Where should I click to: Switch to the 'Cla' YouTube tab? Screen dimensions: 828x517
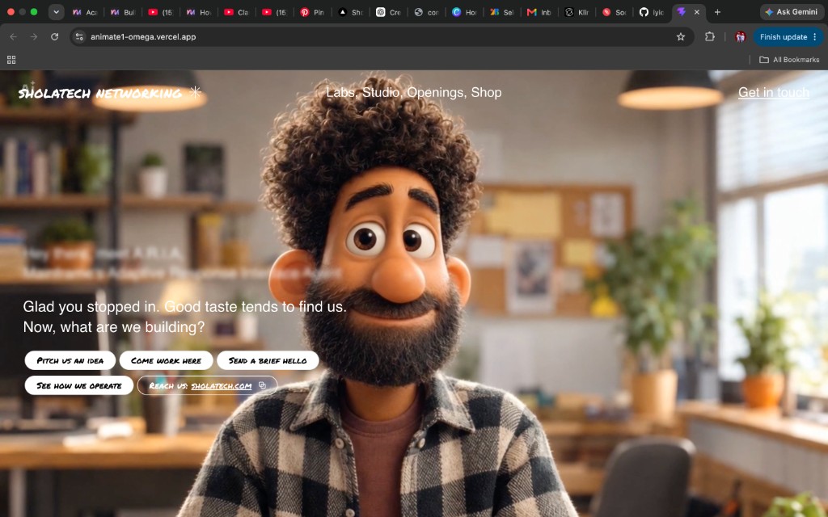coord(236,12)
